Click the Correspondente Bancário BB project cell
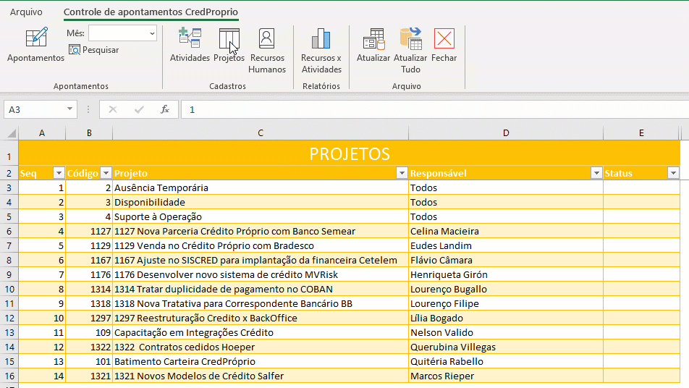 coord(261,303)
